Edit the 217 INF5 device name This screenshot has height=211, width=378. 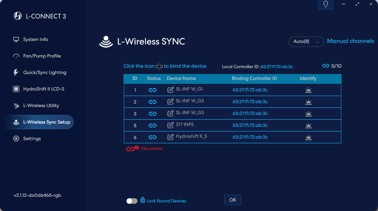pyautogui.click(x=170, y=125)
